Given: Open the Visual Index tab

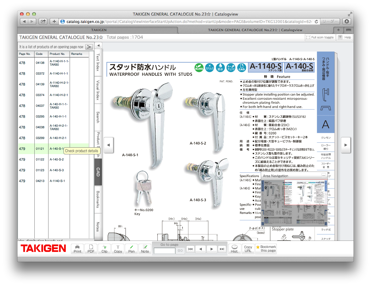Looking at the screenshot, I should 98,90.
